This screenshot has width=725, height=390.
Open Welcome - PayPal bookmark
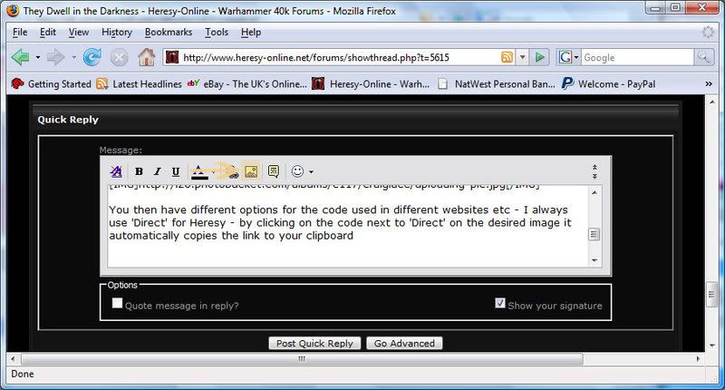pos(608,83)
